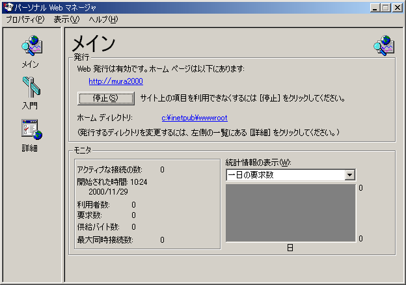The width and height of the screenshot is (406, 285).
Task: Click the ホーム ディレクトリ label
Action: pyautogui.click(x=105, y=118)
